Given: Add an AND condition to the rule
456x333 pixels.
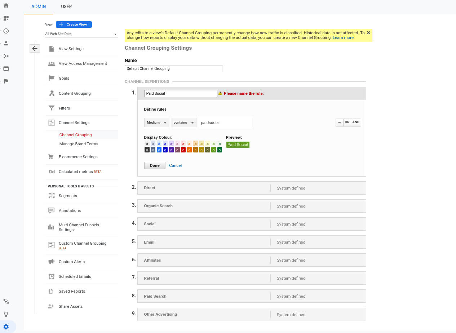Looking at the screenshot, I should click(355, 122).
